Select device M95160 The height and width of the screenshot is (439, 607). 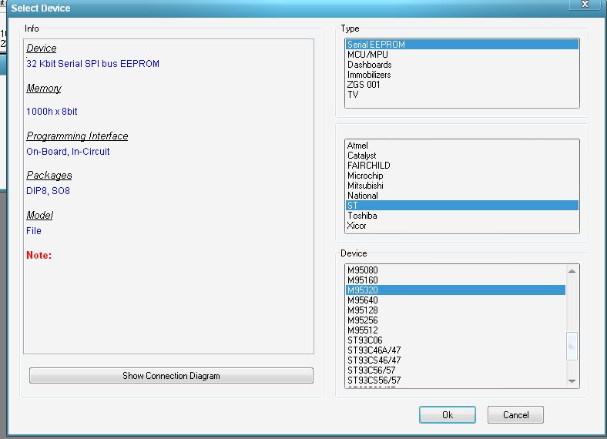[x=455, y=280]
